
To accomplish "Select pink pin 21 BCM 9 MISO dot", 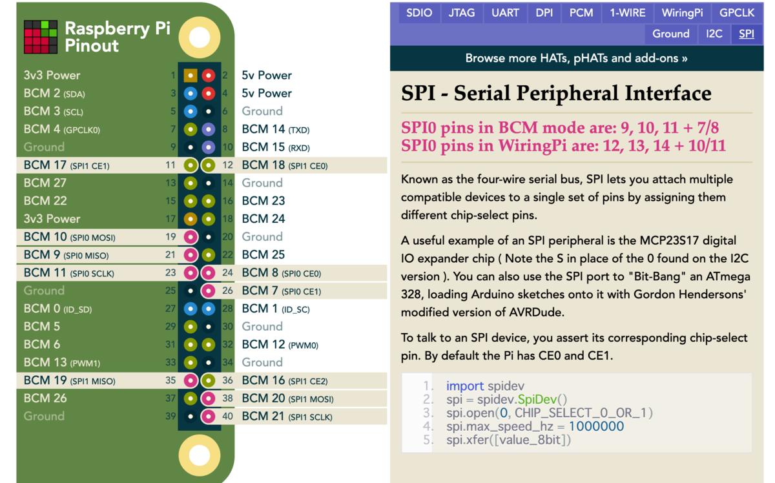I will 191,255.
